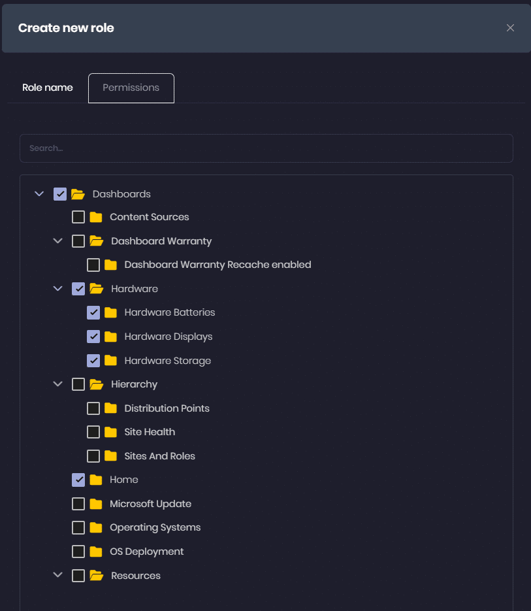Select the Sites And Roles label
Screen dimensions: 531x611
(159, 456)
